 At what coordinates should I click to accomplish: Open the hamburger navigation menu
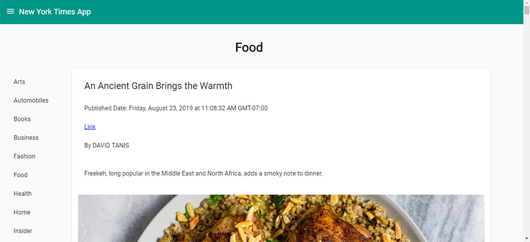[10, 12]
